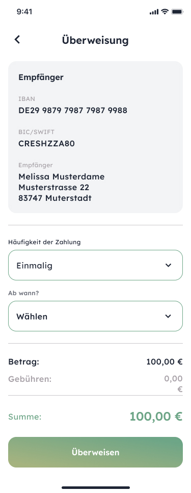Image resolution: width=191 pixels, height=493 pixels.
Task: Select the BIC/SWIFT code CRESHZZA80
Action: [46, 143]
